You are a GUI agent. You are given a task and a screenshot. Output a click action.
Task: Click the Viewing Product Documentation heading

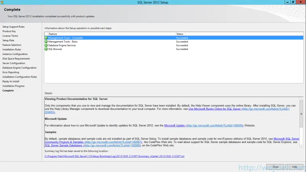pos(76,99)
